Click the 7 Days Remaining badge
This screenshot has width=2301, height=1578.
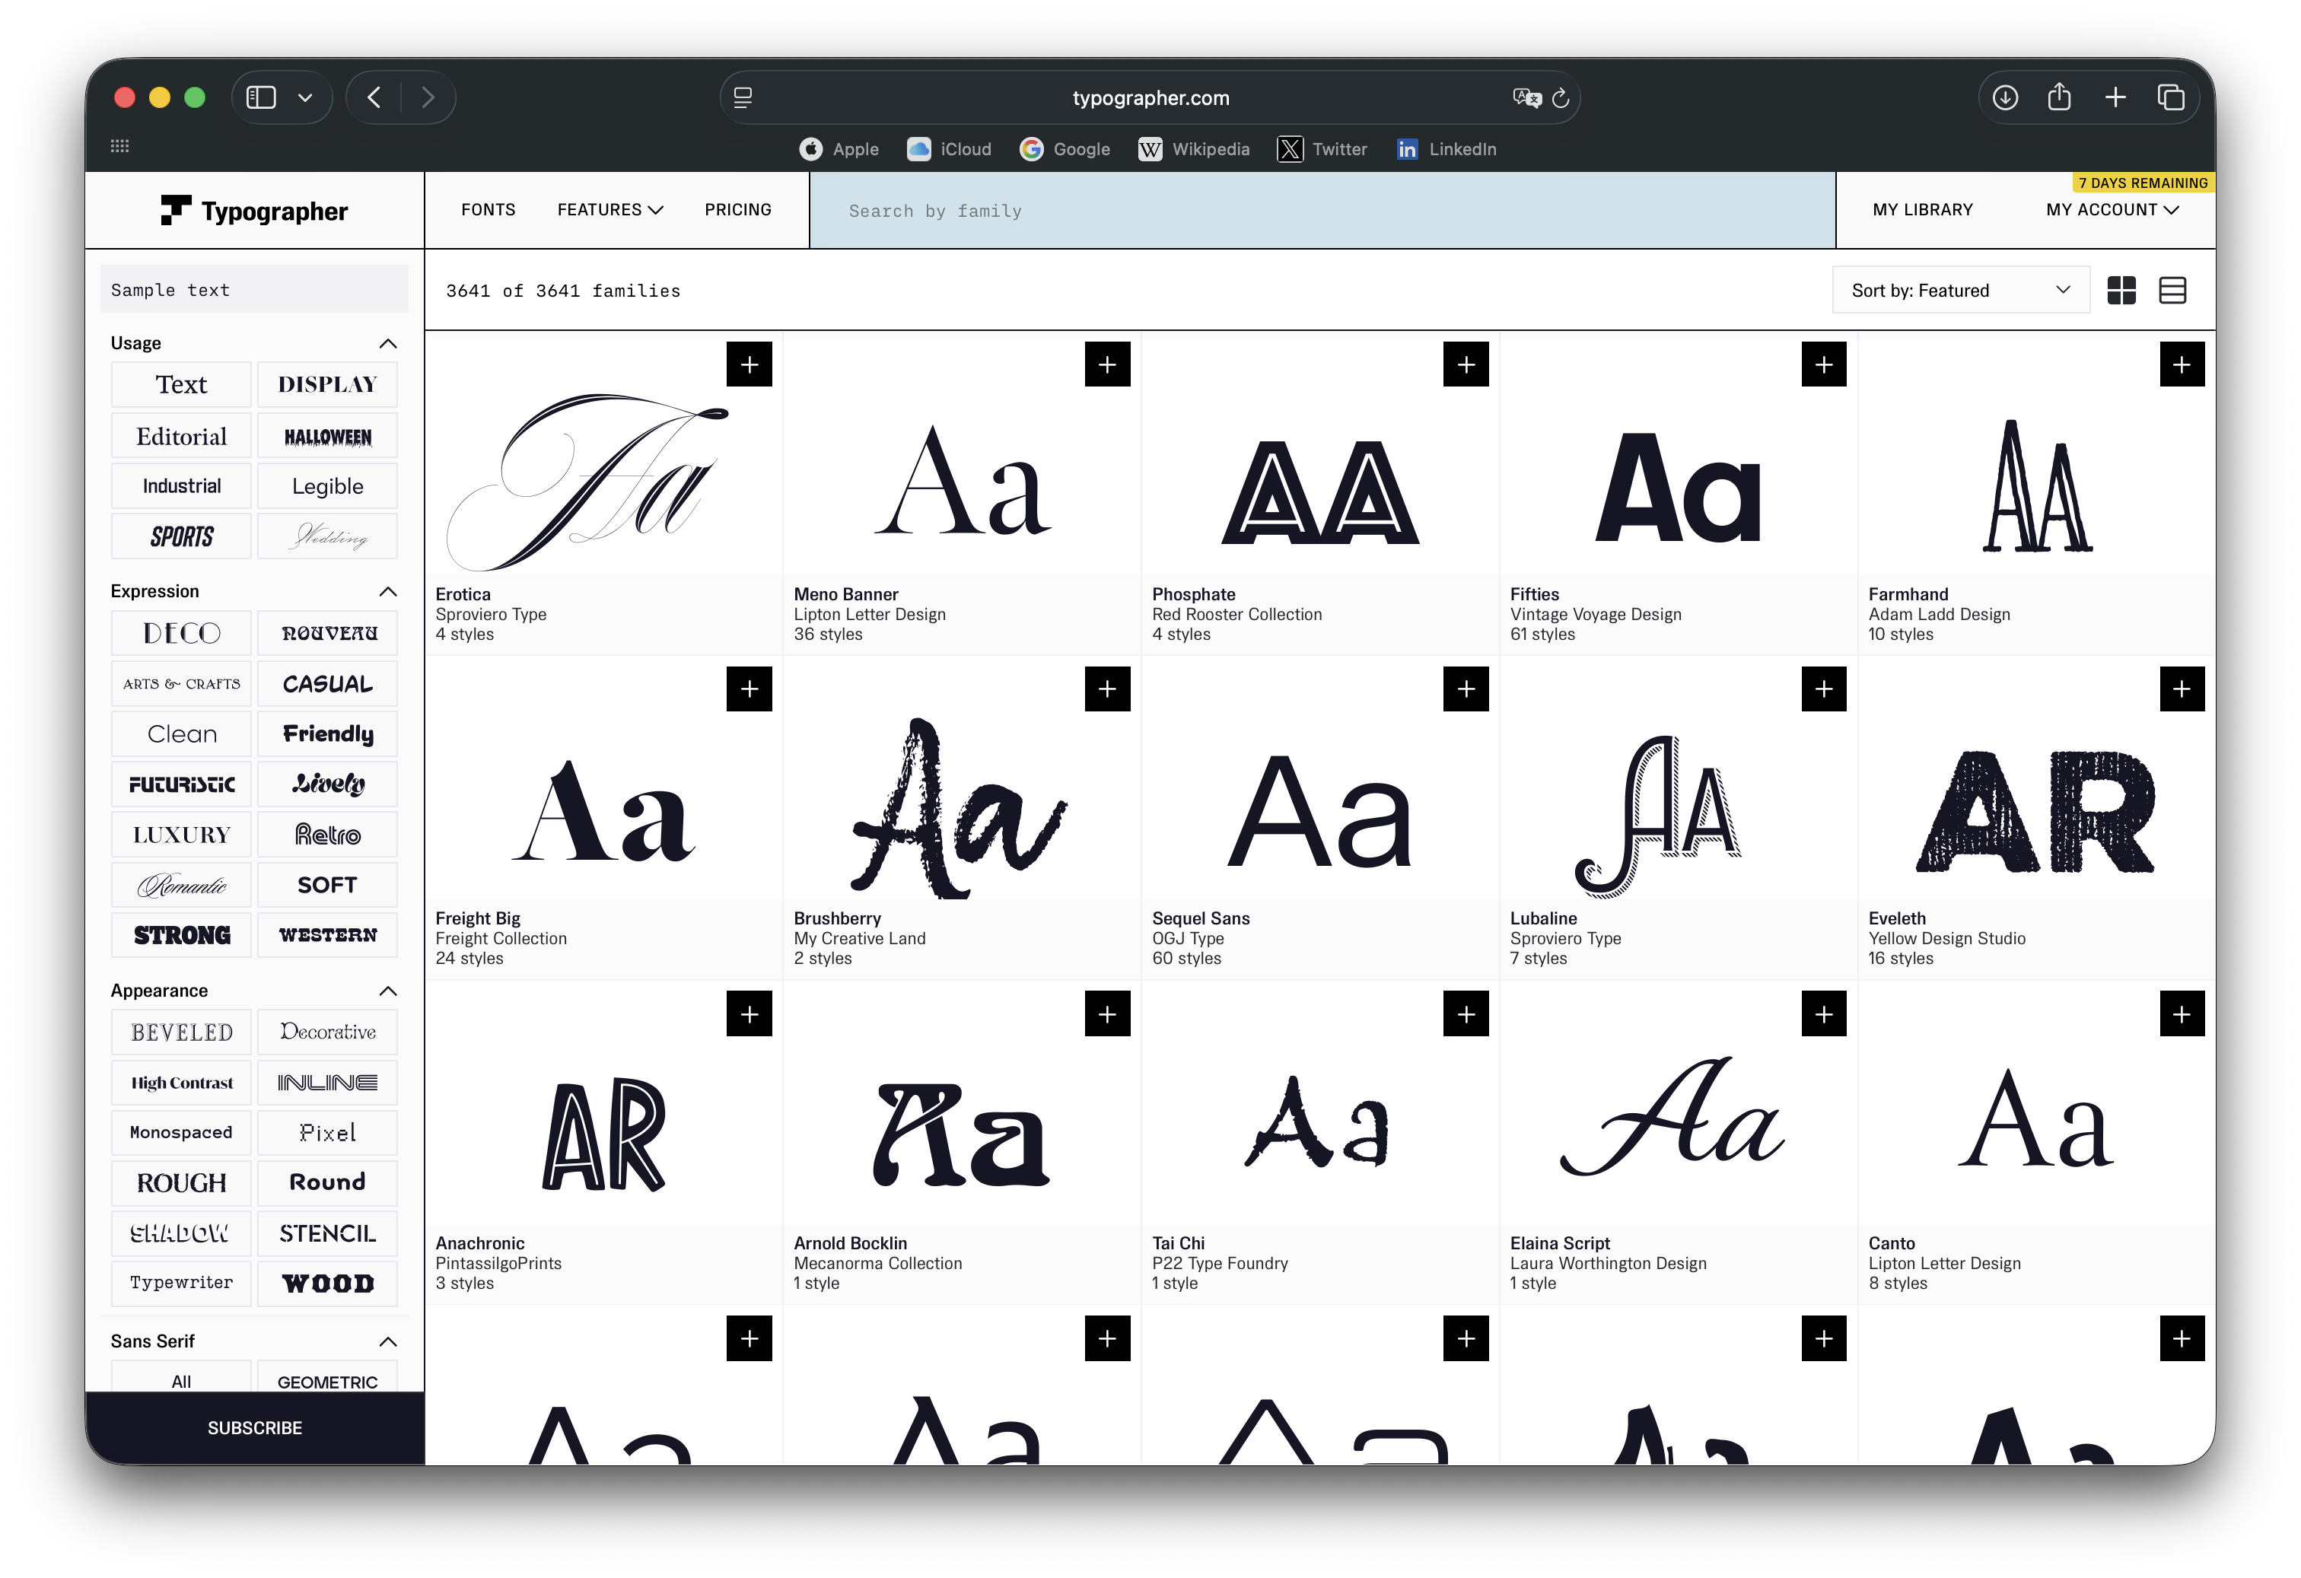(2143, 183)
